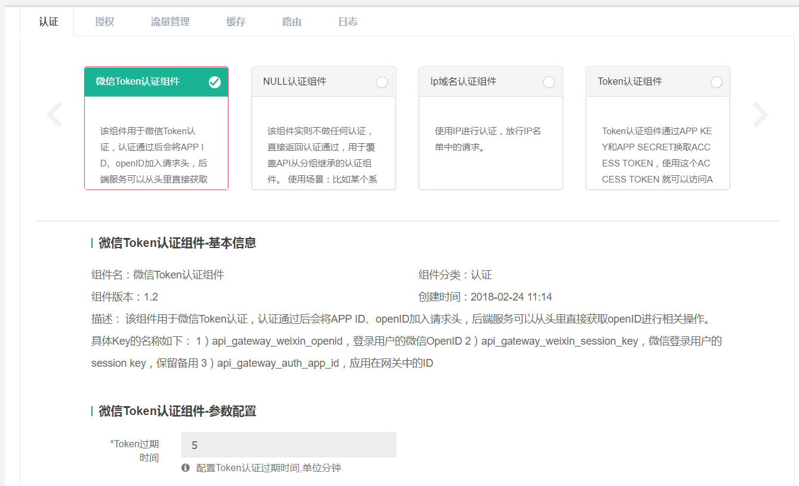Viewport: 799px width, 486px height.
Task: Click the *Token过期时间 field label
Action: (134, 451)
